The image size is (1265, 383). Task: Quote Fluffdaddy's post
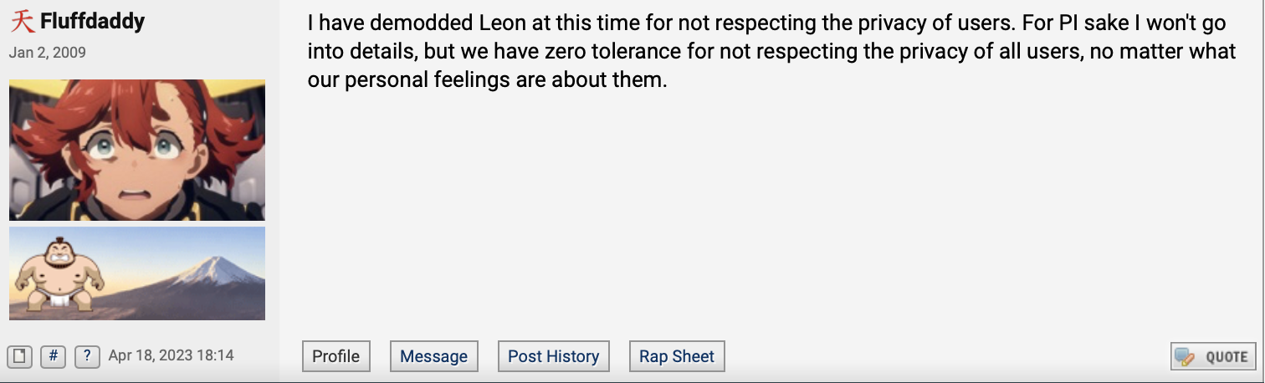click(x=1213, y=356)
